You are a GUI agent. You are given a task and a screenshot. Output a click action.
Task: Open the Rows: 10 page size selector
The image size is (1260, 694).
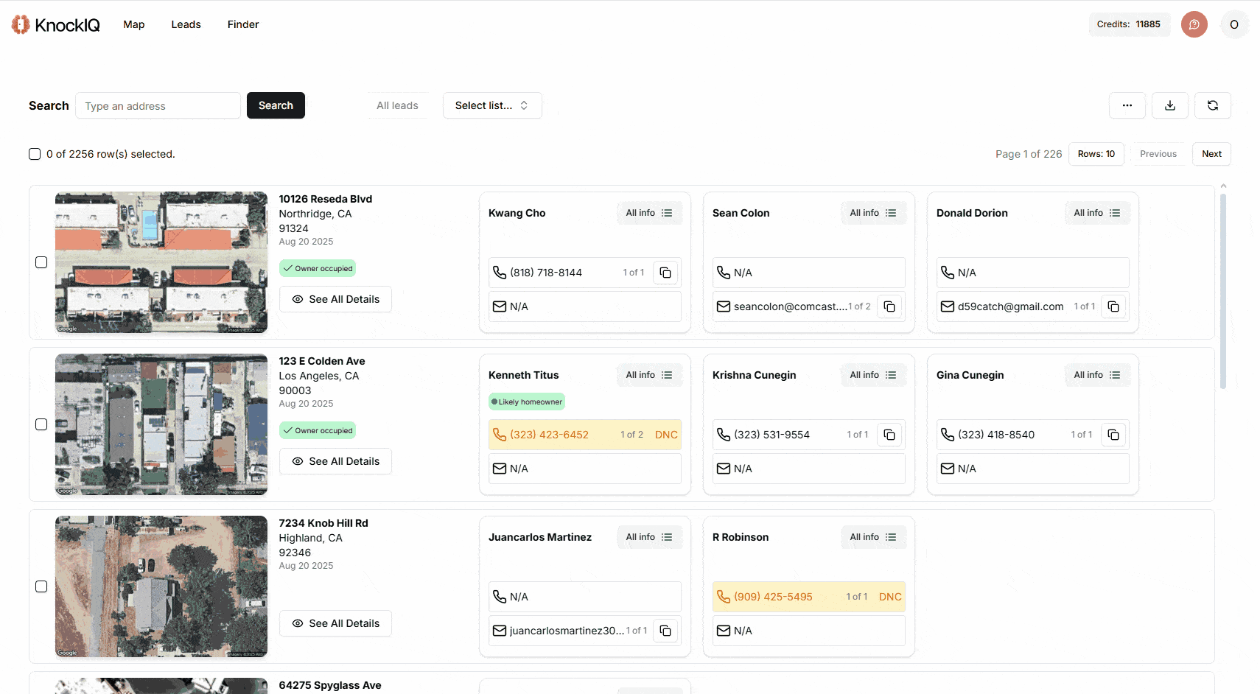click(x=1096, y=154)
